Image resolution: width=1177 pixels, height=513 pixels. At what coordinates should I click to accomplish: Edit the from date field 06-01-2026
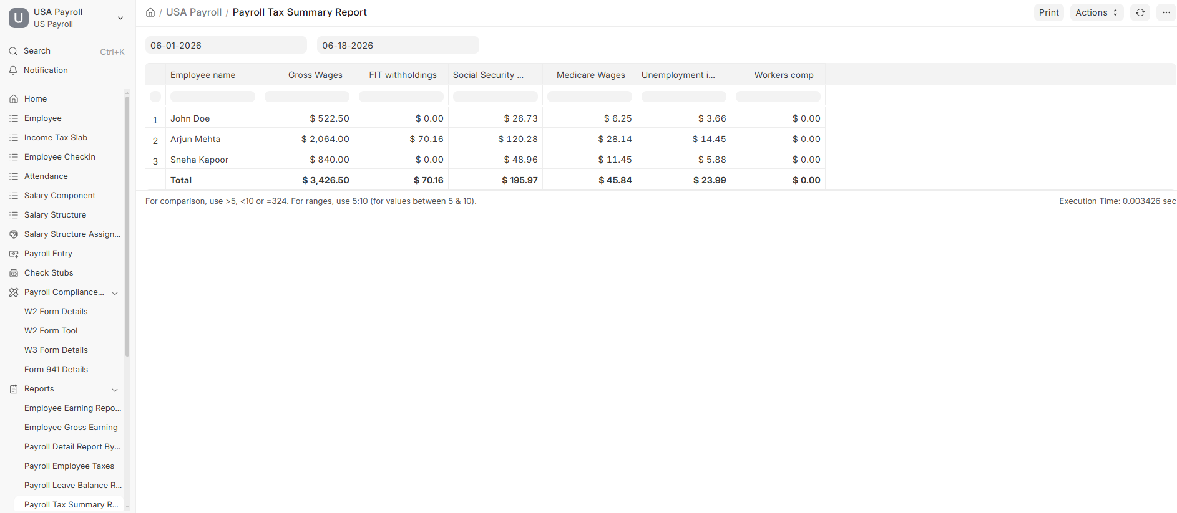pyautogui.click(x=226, y=45)
